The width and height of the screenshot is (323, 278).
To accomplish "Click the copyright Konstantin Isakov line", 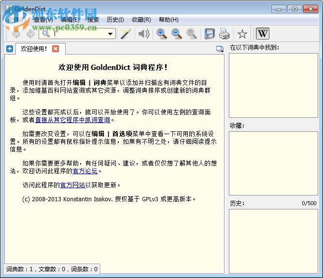I will click(x=109, y=199).
